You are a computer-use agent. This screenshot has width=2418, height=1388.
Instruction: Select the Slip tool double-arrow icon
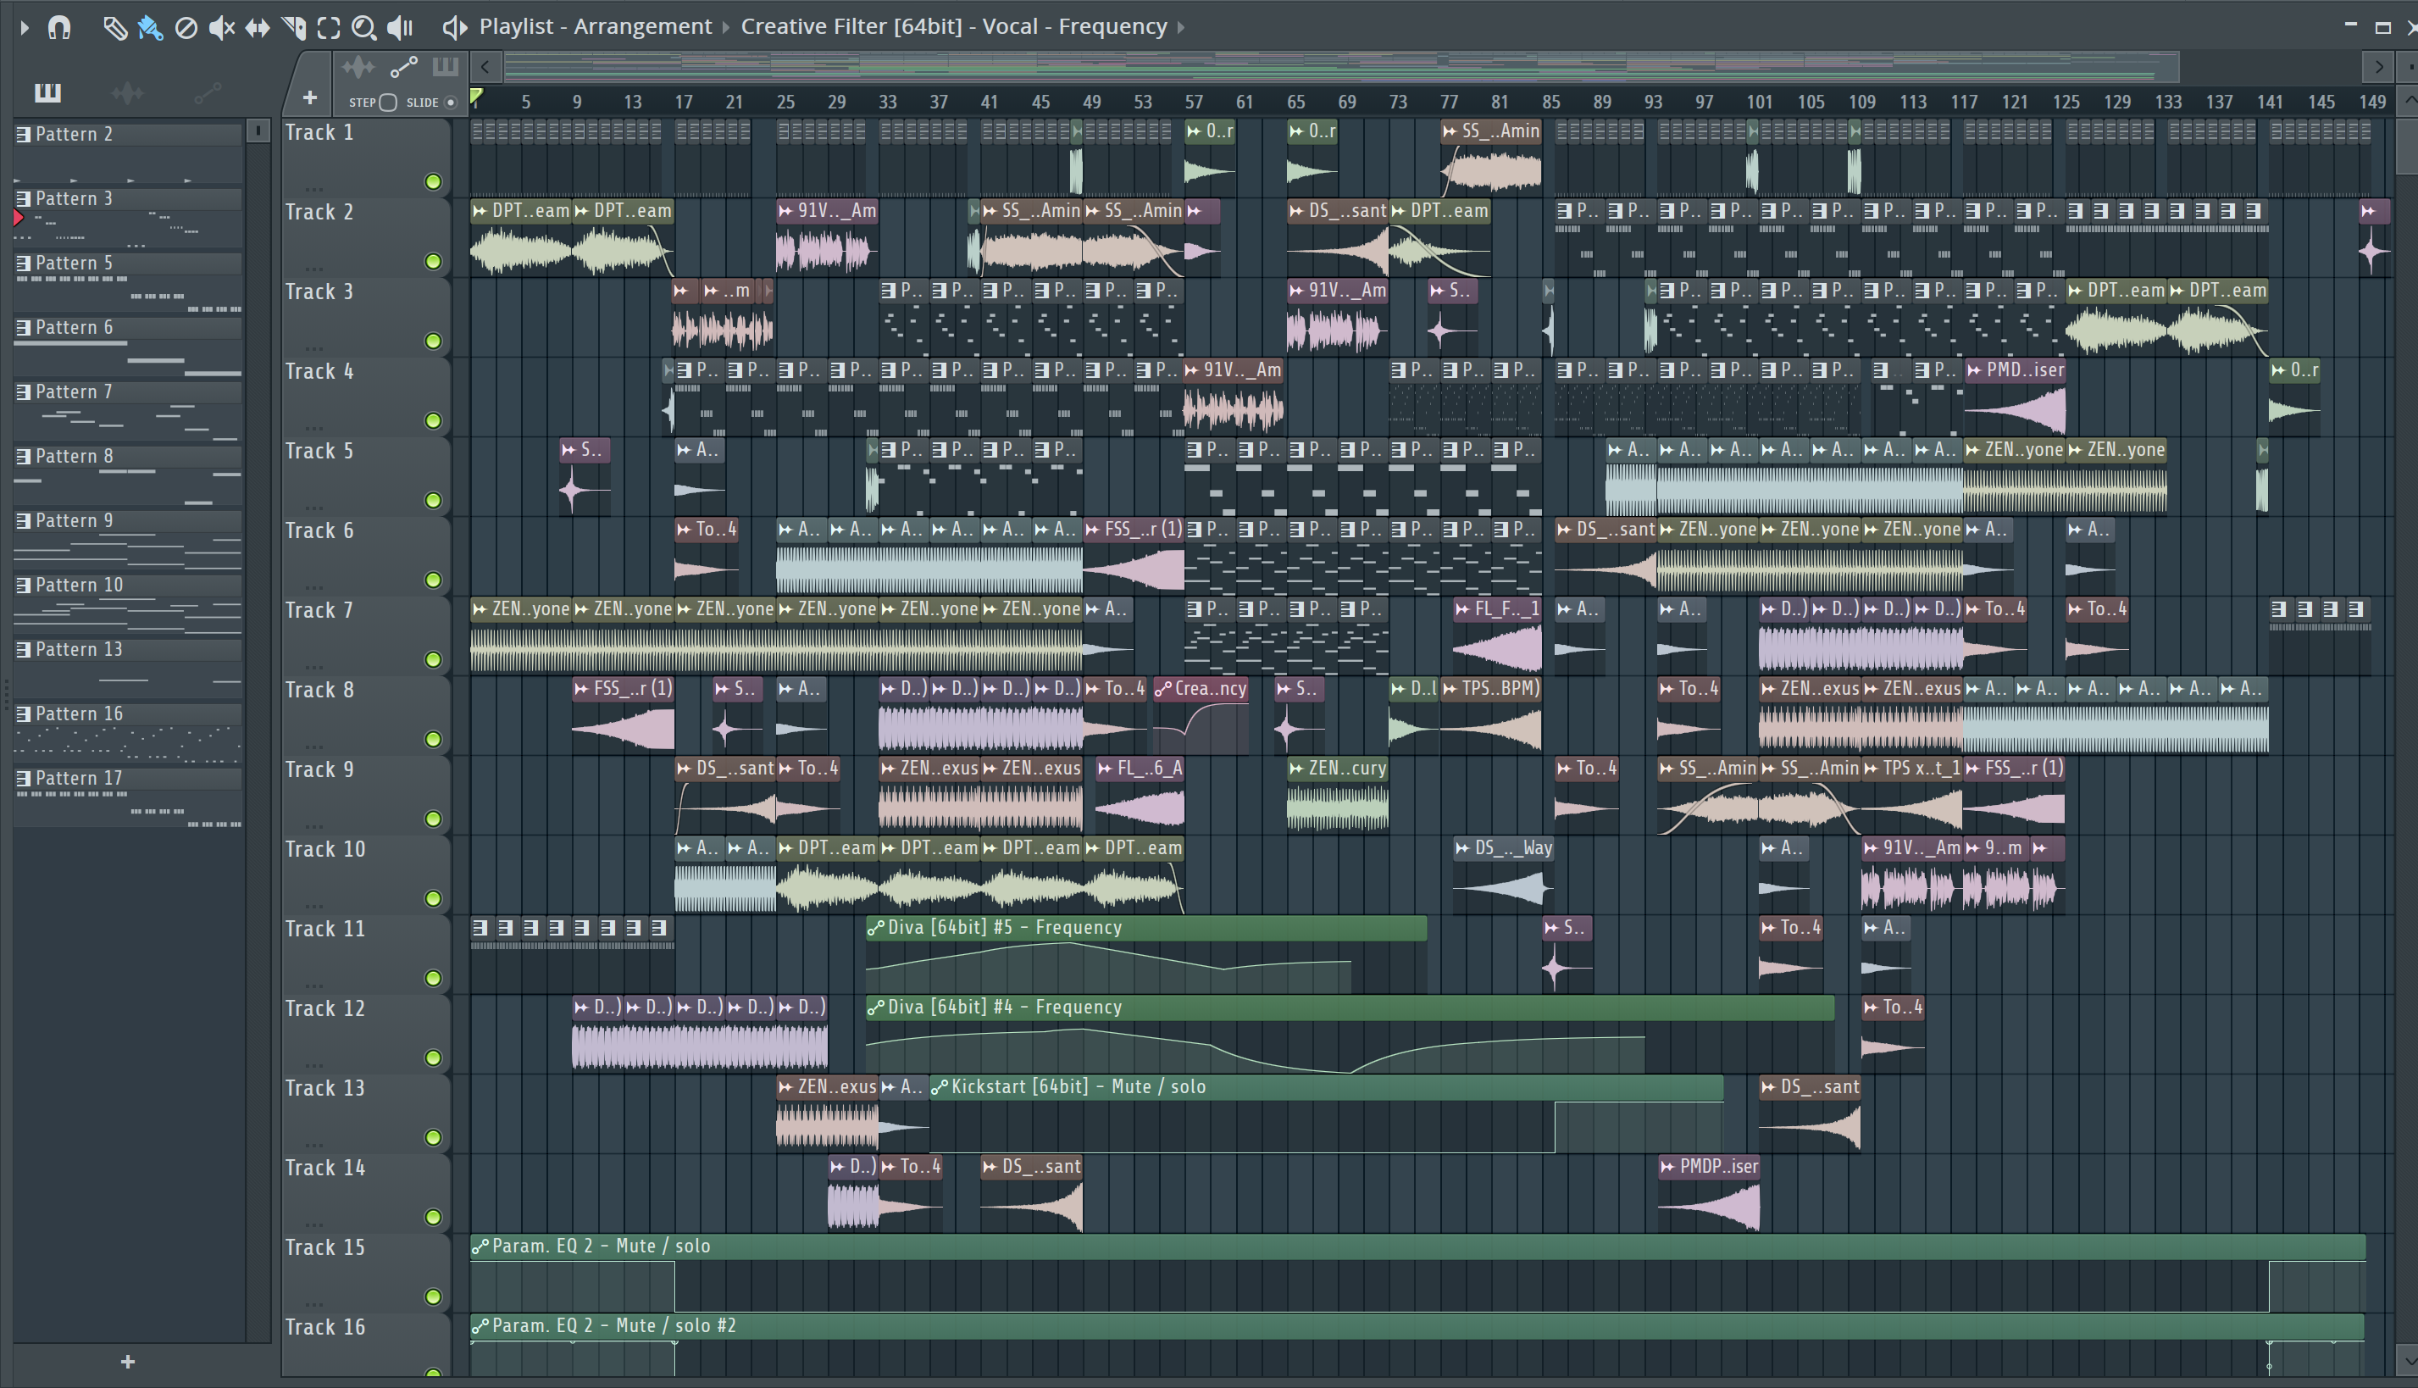258,27
